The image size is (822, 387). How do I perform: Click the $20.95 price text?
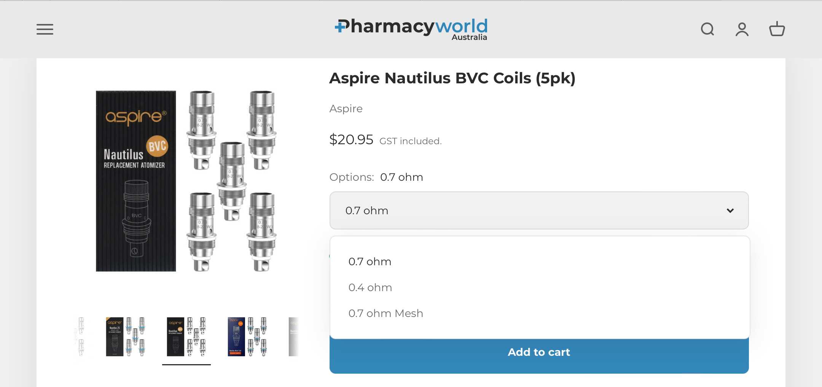click(351, 140)
